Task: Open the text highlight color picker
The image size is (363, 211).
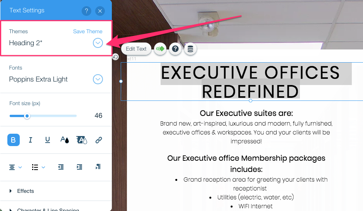Action: [82, 140]
